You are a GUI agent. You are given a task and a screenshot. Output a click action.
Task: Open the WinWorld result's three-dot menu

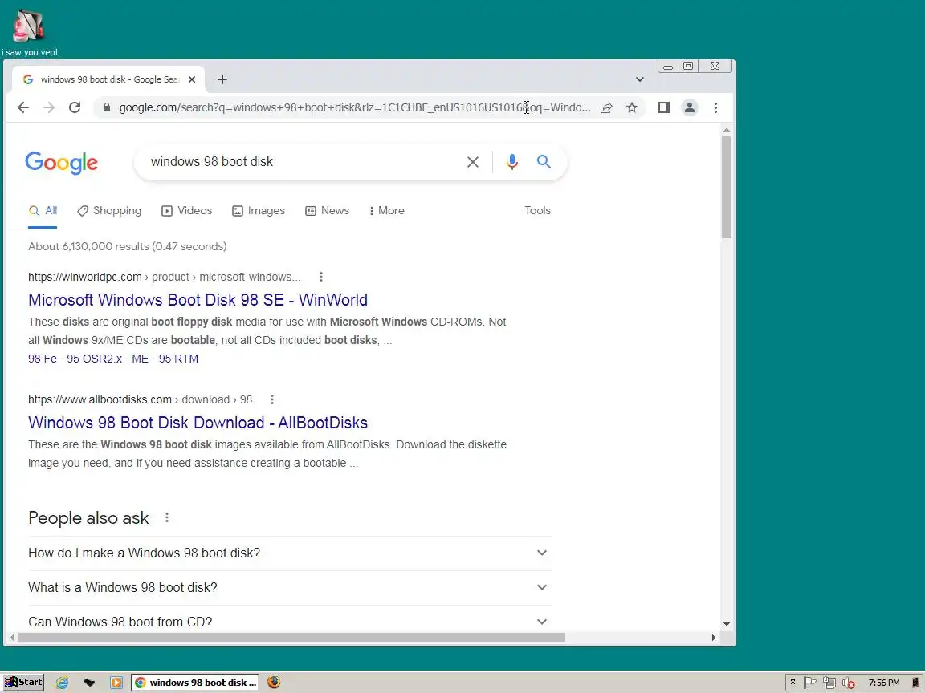point(321,277)
